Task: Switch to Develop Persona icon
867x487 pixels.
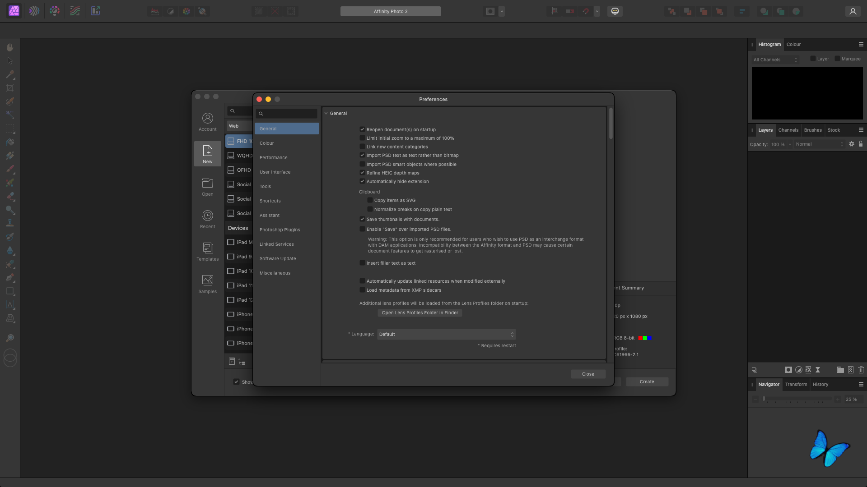Action: [55, 11]
